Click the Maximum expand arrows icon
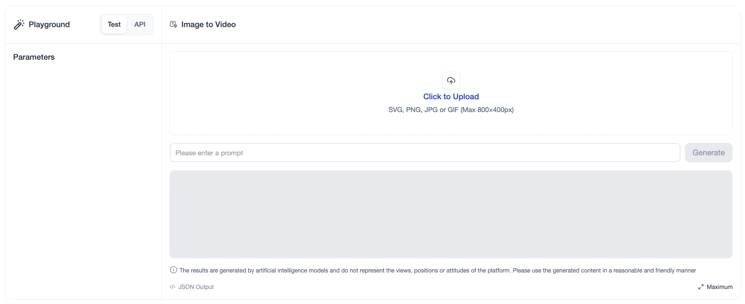The height and width of the screenshot is (304, 745). [x=701, y=287]
